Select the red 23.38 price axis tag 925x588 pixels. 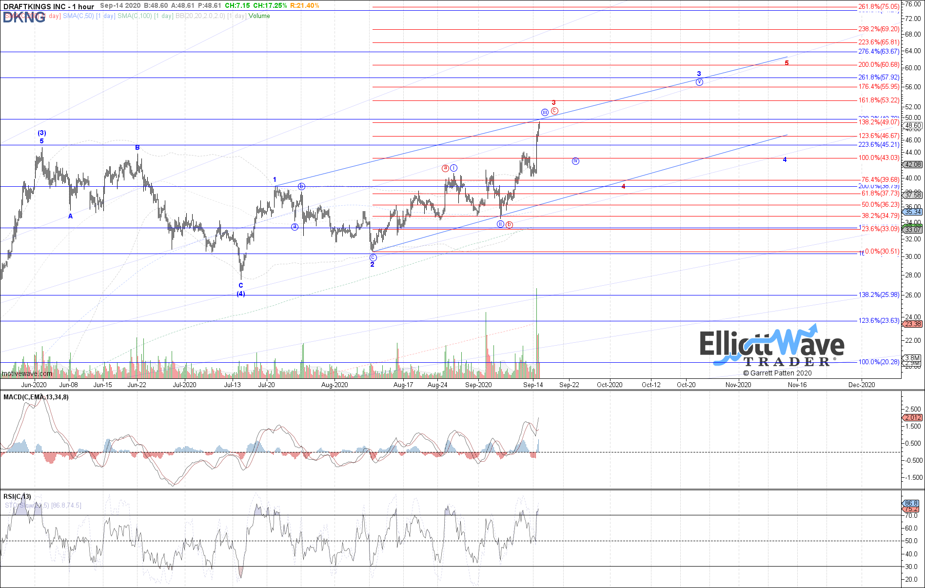point(913,324)
